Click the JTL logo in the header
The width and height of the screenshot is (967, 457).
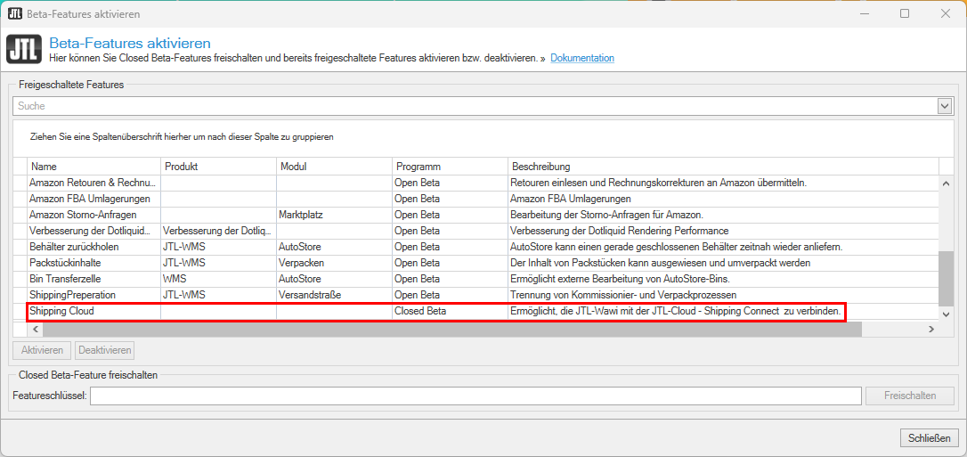(x=24, y=50)
